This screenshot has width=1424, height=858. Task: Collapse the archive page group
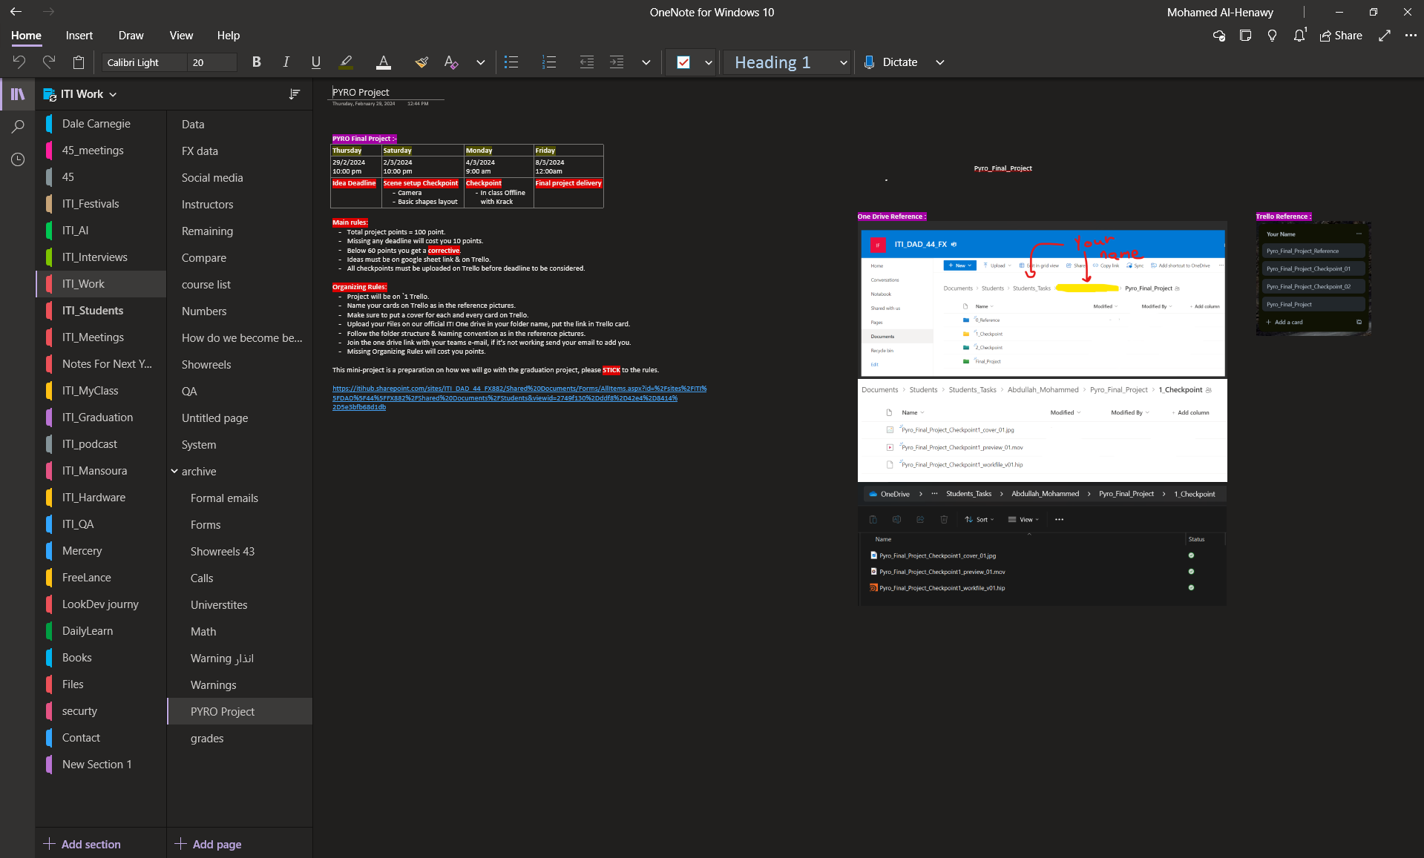pos(174,472)
